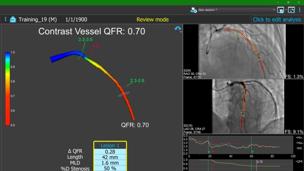Click the proximal 3.3-3.5 diameter marker label
Image resolution: width=304 pixels, height=171 pixels.
[85, 39]
